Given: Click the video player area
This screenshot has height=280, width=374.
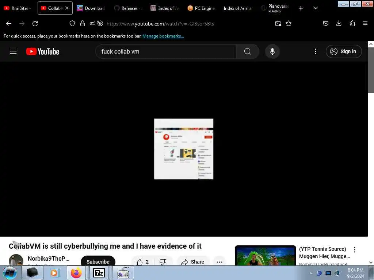Looking at the screenshot, I should click(184, 149).
